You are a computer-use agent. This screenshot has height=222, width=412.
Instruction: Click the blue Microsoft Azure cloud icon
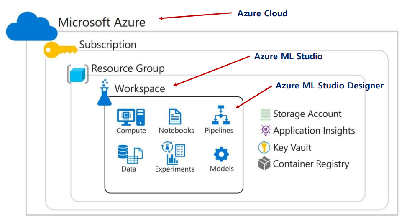click(x=32, y=26)
